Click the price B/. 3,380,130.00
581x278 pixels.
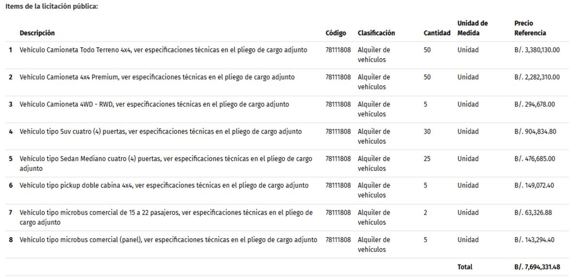click(x=536, y=50)
